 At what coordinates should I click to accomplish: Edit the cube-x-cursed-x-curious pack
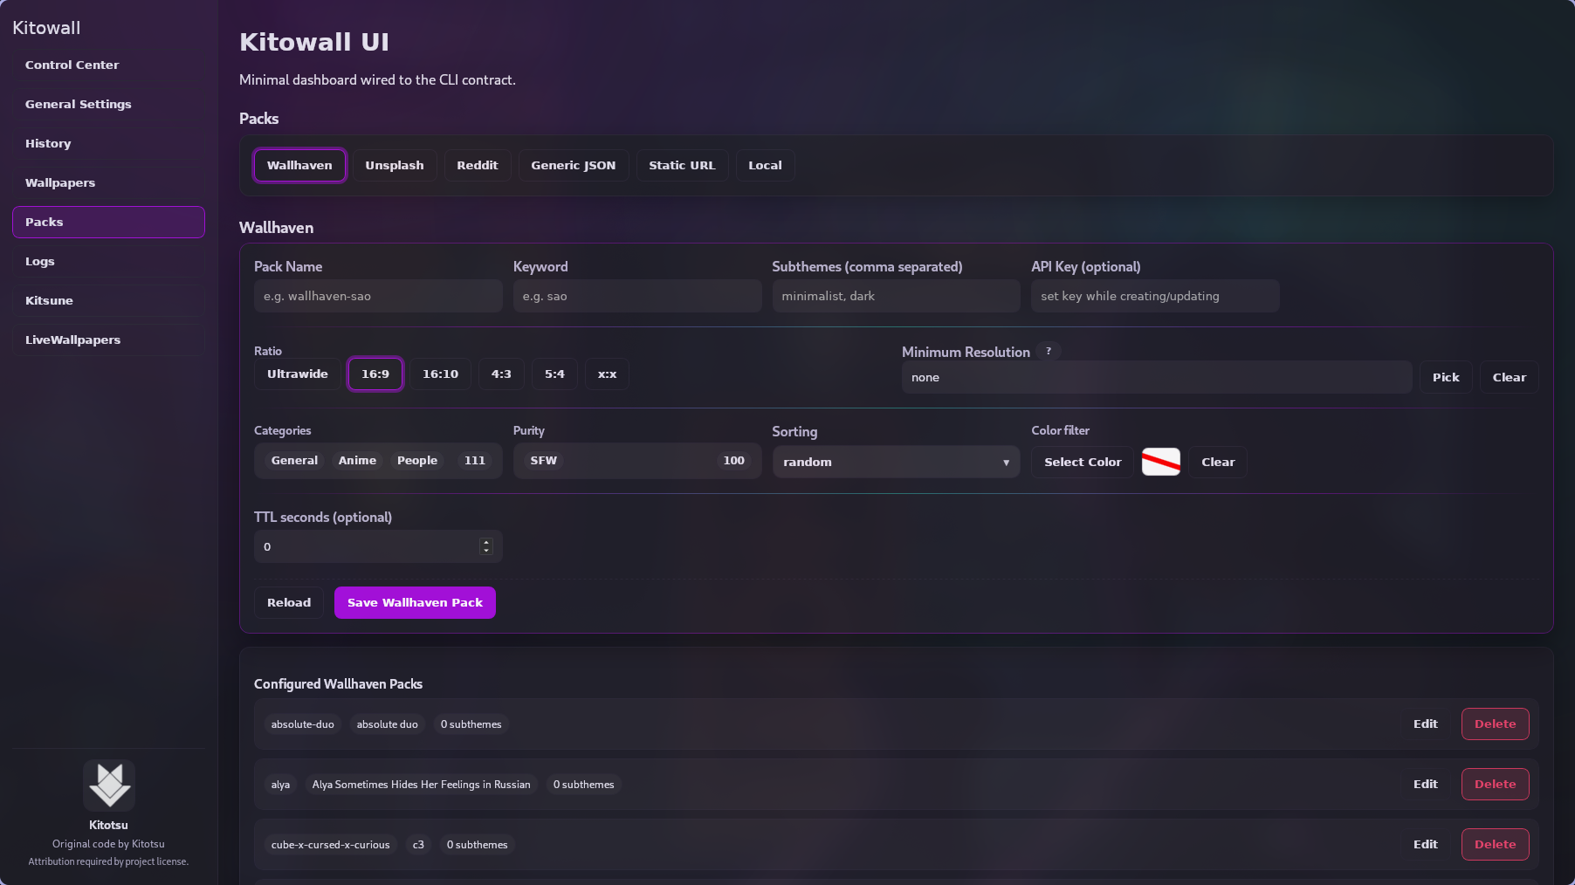point(1425,844)
